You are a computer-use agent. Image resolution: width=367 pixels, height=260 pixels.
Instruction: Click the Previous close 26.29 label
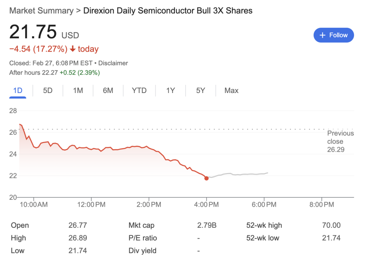click(x=340, y=141)
